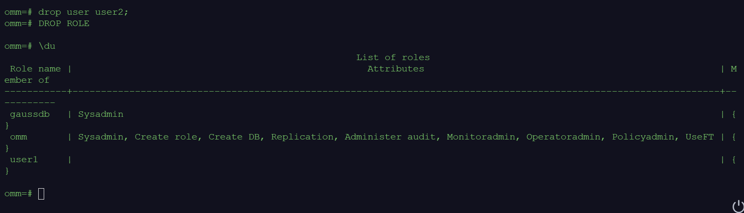Screen dimensions: 744x213
Task: Click the 'Attributes' column header
Action: point(396,69)
